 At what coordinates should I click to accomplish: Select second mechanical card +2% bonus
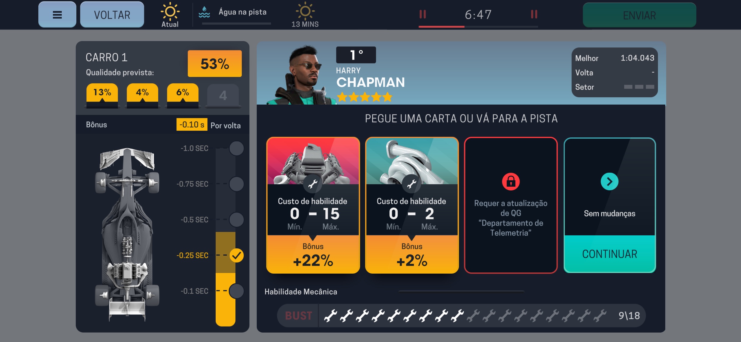point(411,206)
